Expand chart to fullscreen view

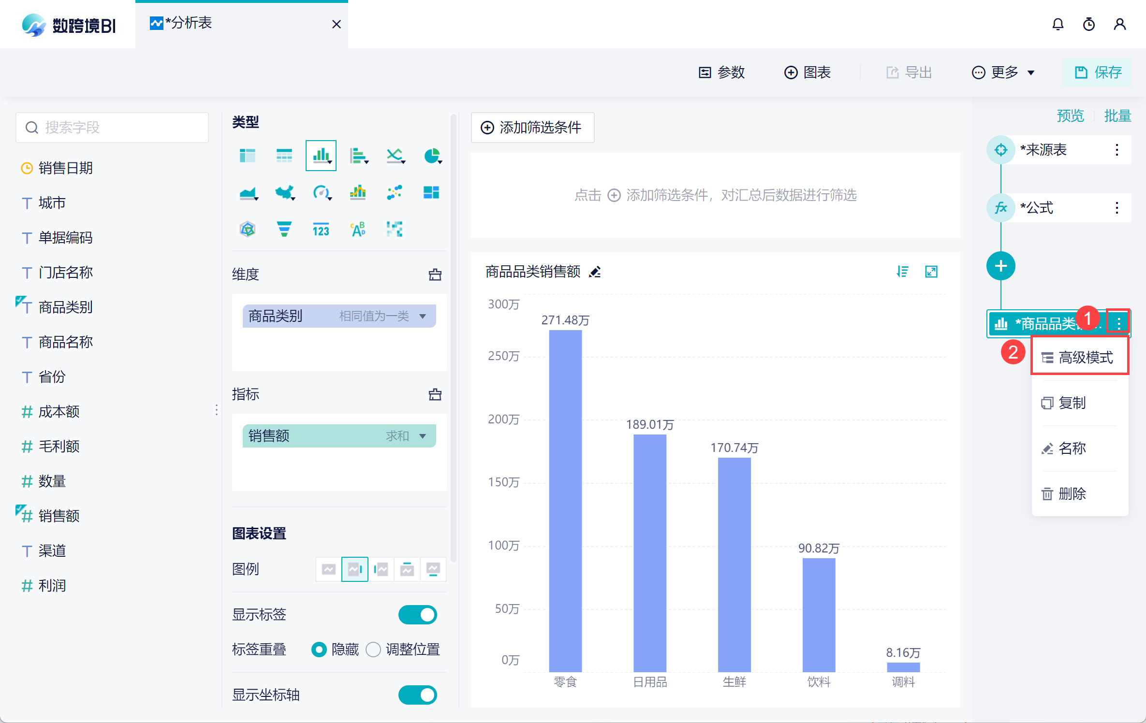[x=931, y=272]
